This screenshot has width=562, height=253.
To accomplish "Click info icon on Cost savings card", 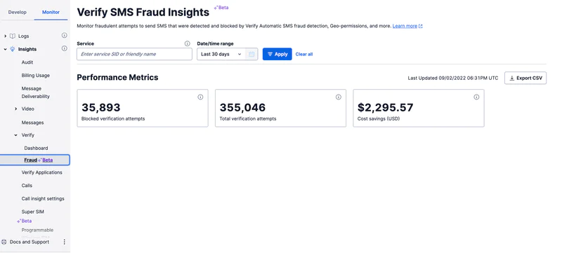I will click(x=476, y=97).
